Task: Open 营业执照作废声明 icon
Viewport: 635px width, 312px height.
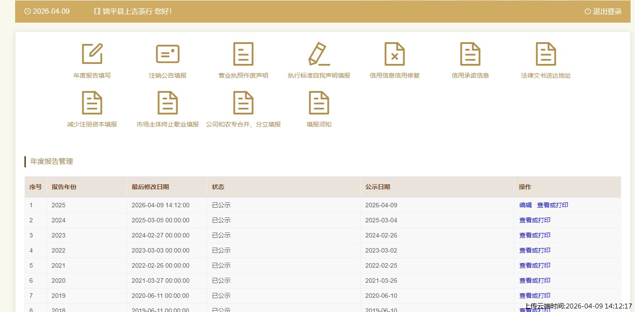Action: (243, 54)
